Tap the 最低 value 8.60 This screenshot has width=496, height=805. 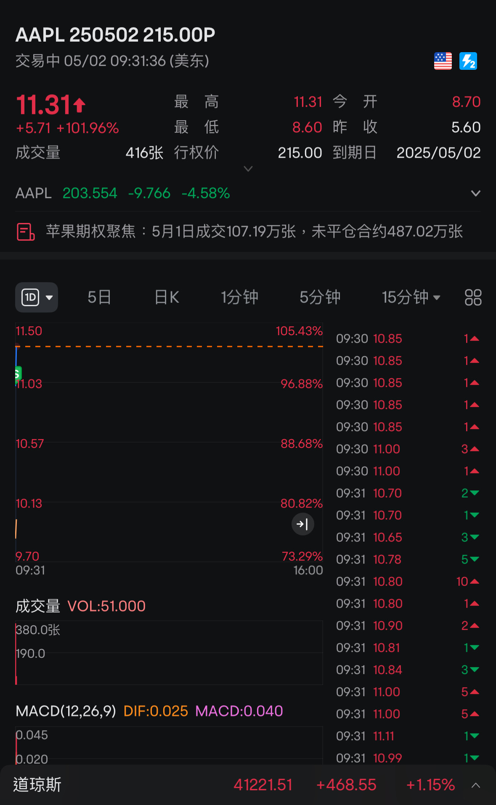coord(307,127)
